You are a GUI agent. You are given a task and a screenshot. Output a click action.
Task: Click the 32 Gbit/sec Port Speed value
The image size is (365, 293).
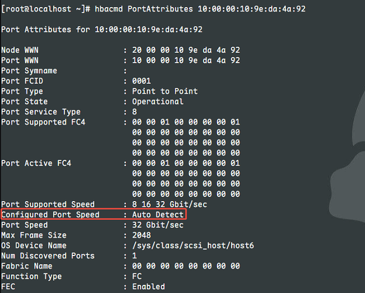[157, 225]
